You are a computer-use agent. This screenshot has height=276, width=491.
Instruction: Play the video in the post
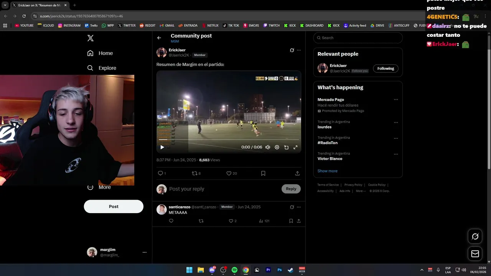click(162, 147)
